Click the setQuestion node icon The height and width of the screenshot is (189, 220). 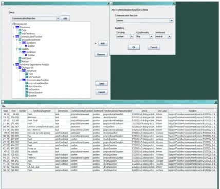point(27,89)
